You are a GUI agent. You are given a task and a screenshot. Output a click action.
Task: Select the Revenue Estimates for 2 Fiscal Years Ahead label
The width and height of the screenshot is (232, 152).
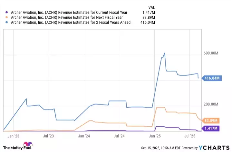point(70,22)
